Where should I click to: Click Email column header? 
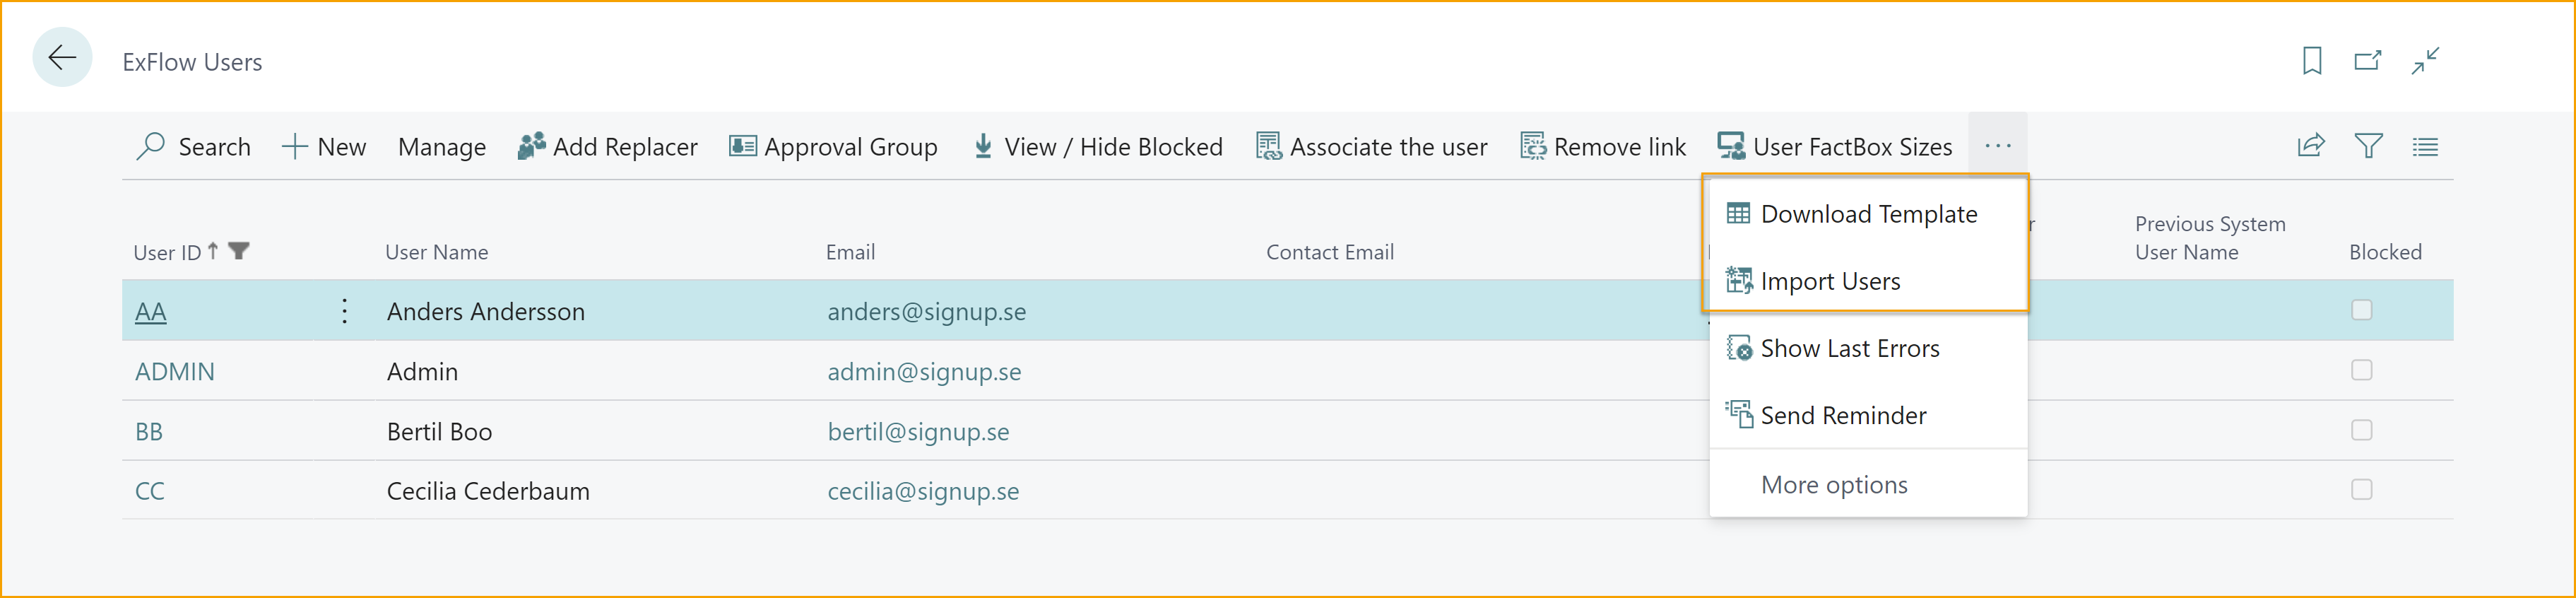pyautogui.click(x=850, y=252)
